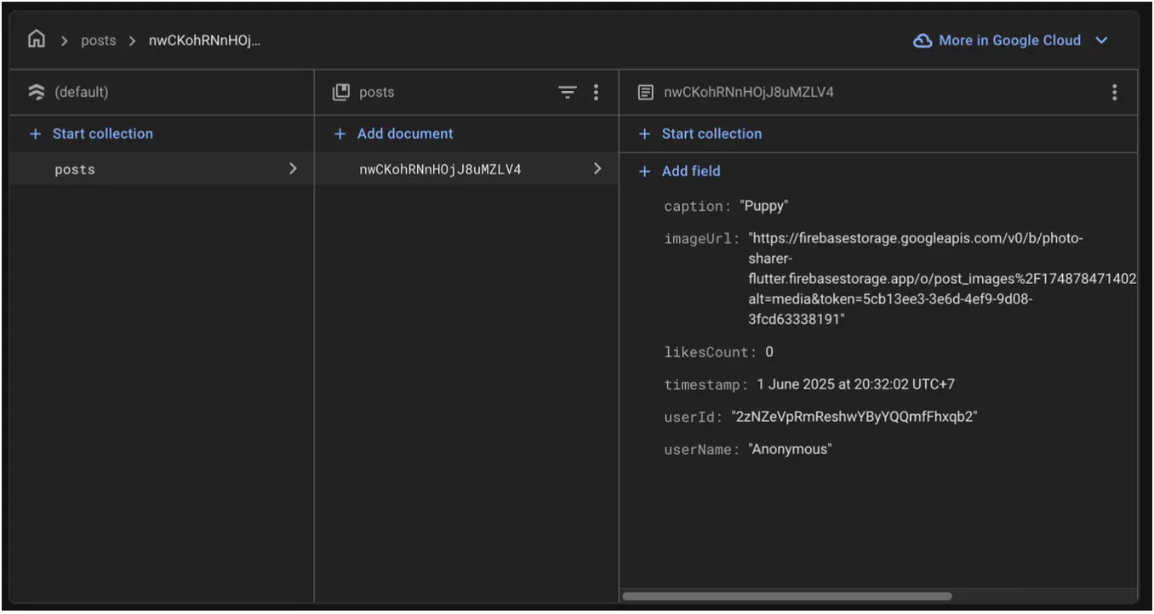The height and width of the screenshot is (614, 1154).
Task: Click the Google Cloud icon
Action: pos(923,41)
